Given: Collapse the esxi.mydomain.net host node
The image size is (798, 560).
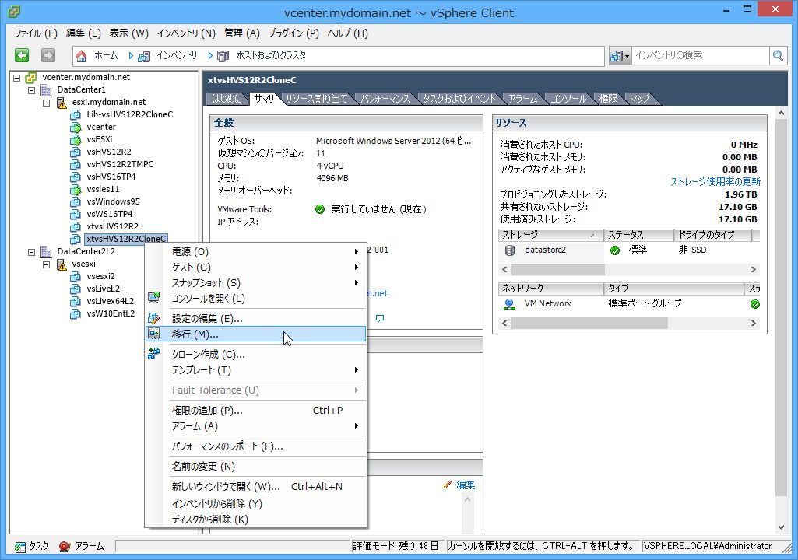Looking at the screenshot, I should 46,103.
